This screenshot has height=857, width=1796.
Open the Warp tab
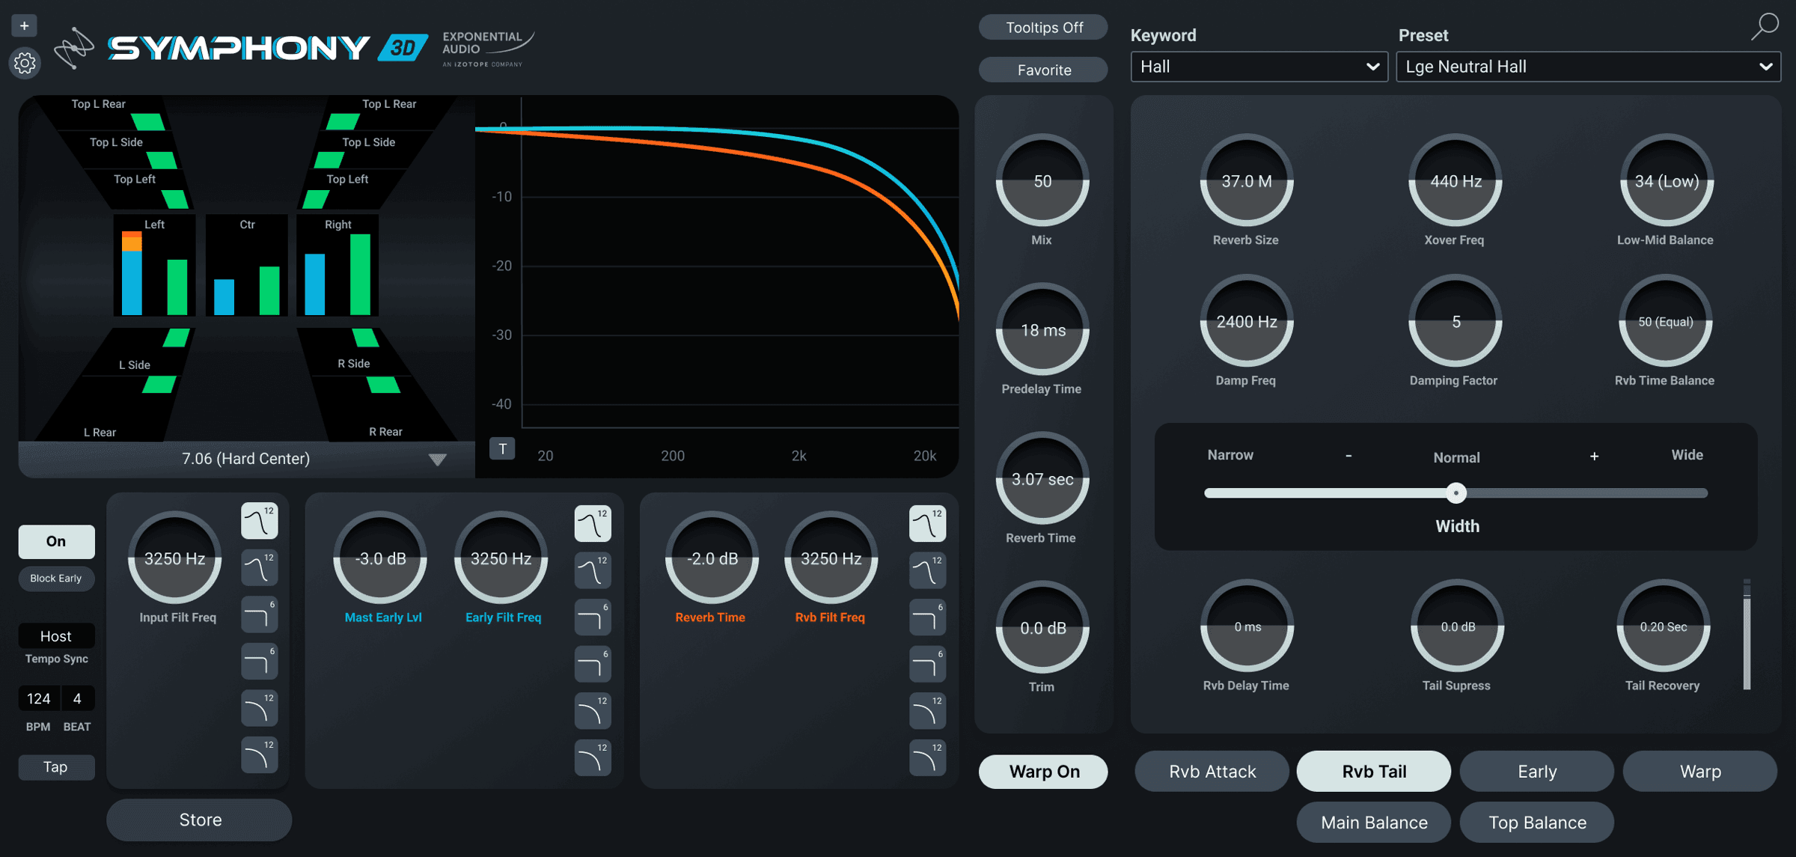1700,772
